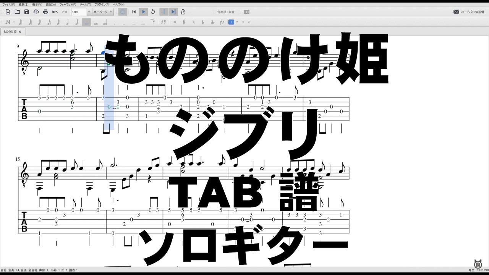Open the プラグイン (Plugins) menu
This screenshot has height=275, width=489.
tap(102, 5)
